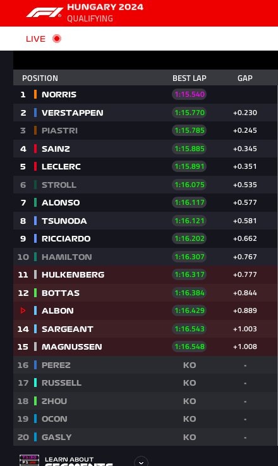Click the segments timing icon at bottom

(x=29, y=460)
